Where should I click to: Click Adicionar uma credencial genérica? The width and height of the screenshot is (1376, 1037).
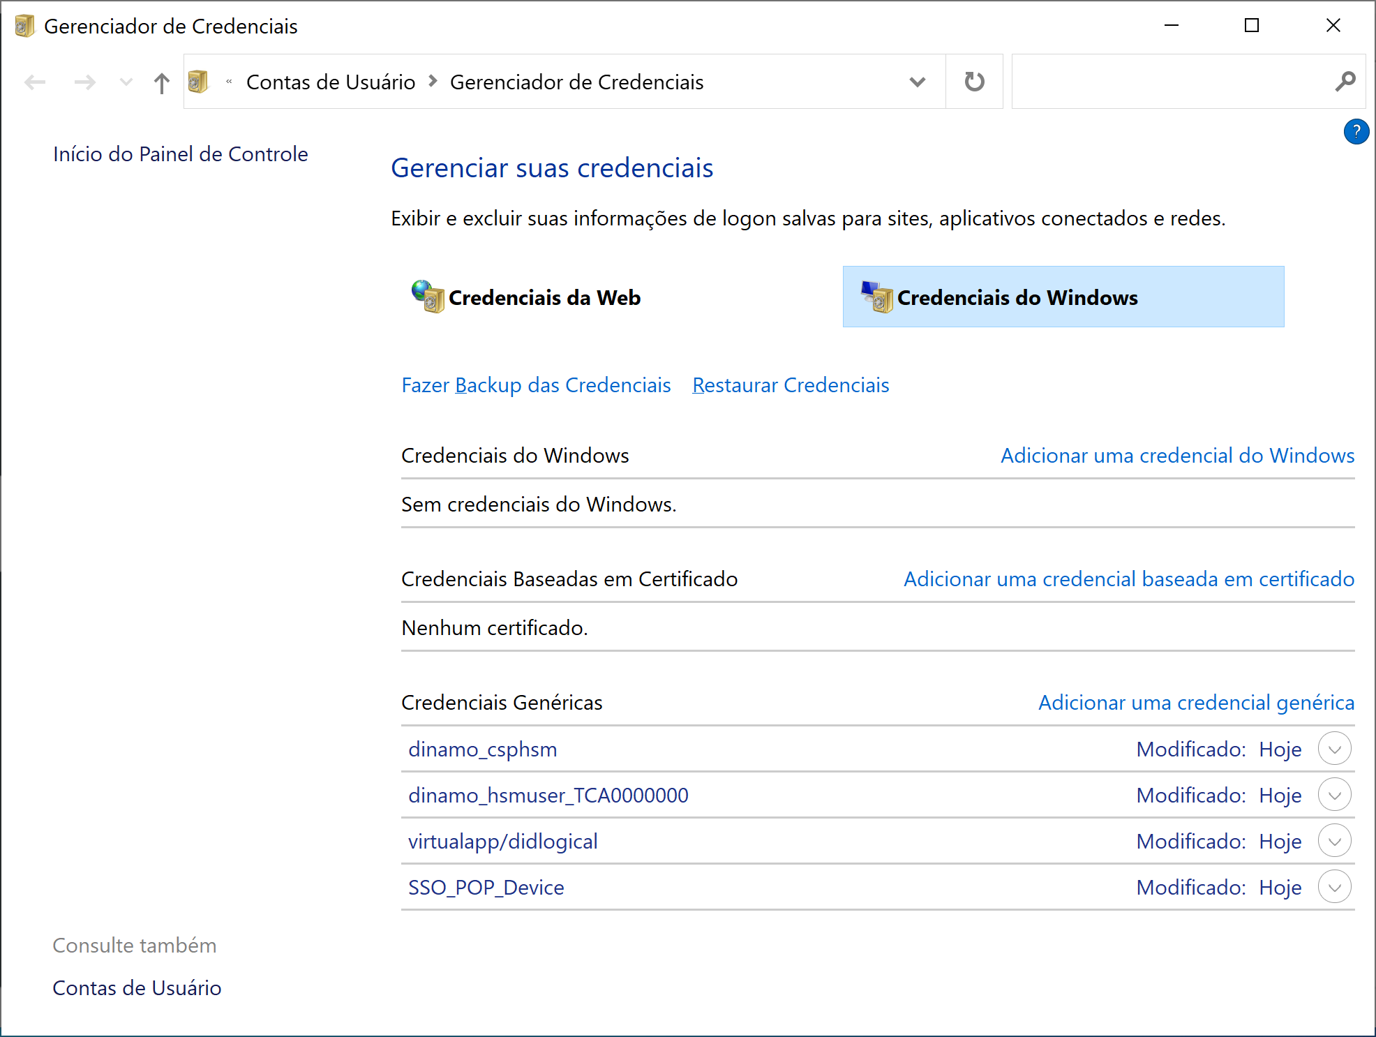[x=1196, y=703]
